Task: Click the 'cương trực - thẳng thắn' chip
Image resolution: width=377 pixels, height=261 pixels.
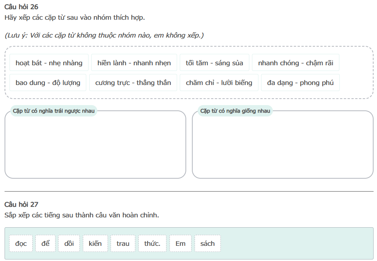Action: click(x=133, y=83)
